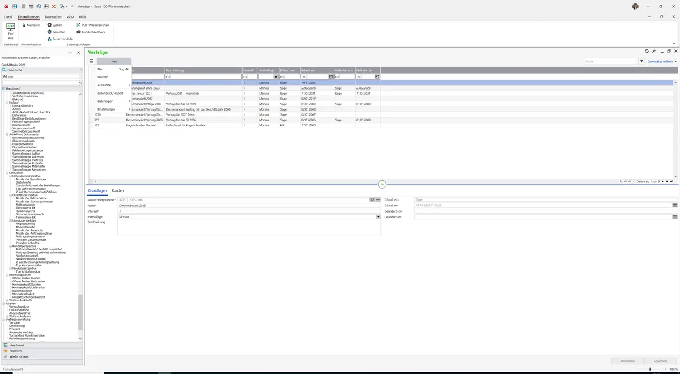Image resolution: width=680 pixels, height=374 pixels.
Task: Tick row selector for Kugelschreiber Versand
Action: pyautogui.click(x=91, y=125)
